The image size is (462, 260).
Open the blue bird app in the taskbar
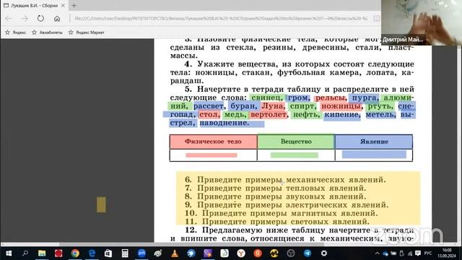[191, 253]
